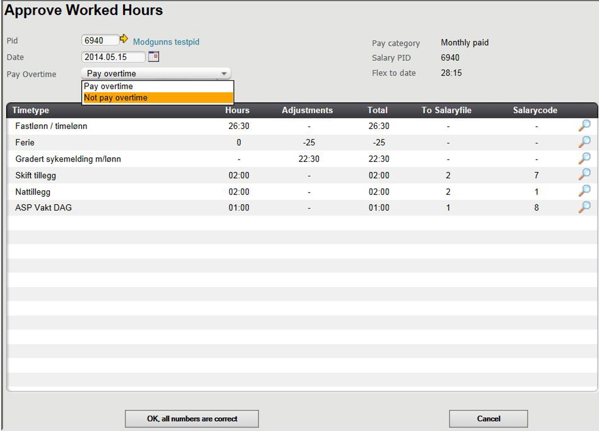Image resolution: width=599 pixels, height=431 pixels.
Task: Click 'OK, all numbers are correct' button
Action: 192,419
